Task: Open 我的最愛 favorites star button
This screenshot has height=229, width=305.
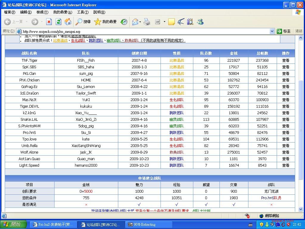Action: click(x=105, y=22)
